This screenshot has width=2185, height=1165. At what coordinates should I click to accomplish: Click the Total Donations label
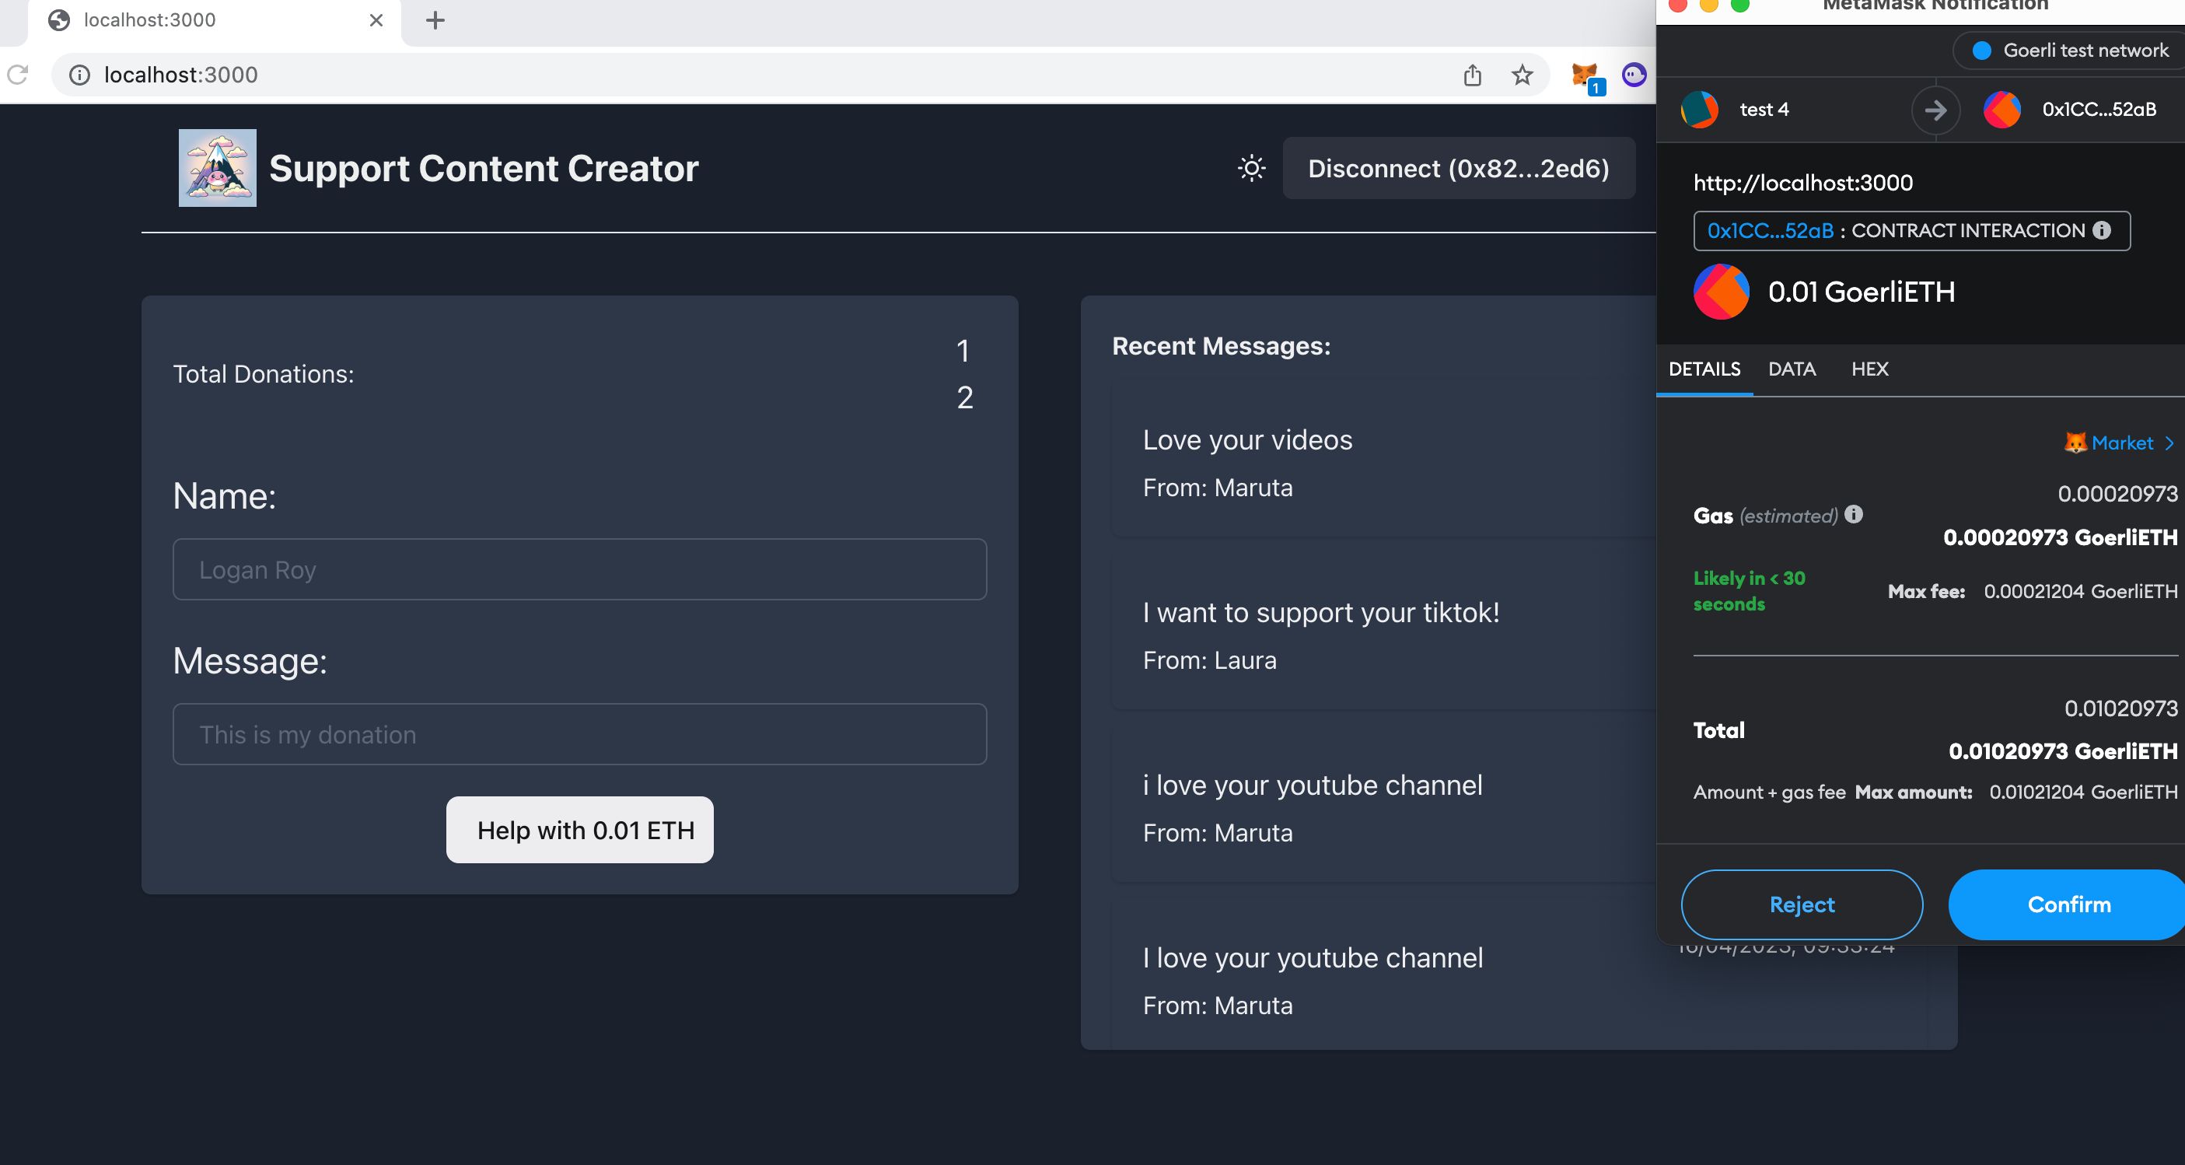[x=263, y=373]
